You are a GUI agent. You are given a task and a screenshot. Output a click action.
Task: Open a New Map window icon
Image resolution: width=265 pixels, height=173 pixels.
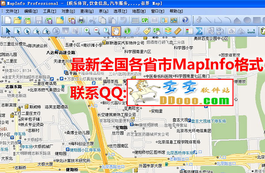point(145,20)
